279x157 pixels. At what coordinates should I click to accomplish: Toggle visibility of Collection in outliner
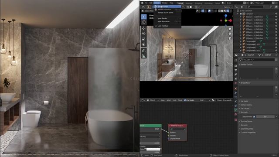(276, 14)
